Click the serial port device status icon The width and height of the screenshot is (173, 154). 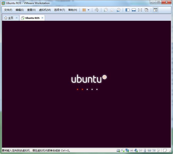(141, 150)
